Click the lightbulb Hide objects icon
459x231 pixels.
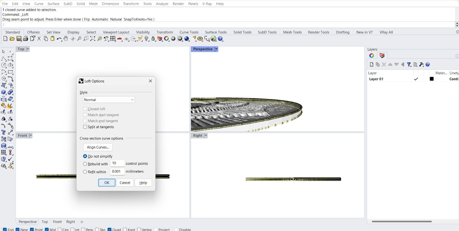tap(147, 39)
